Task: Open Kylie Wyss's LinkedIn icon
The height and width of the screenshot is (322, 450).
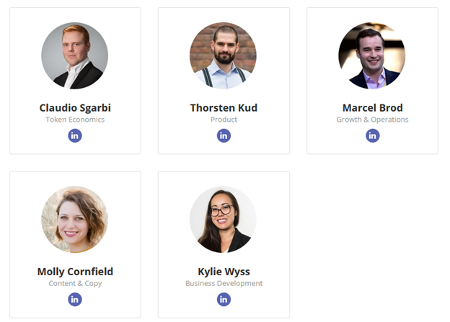Action: [x=224, y=300]
